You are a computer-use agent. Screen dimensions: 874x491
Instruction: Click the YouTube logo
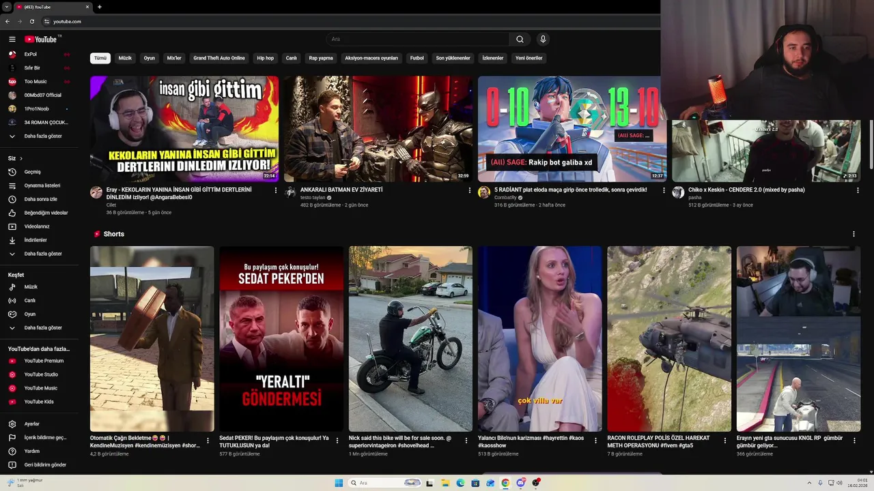point(41,40)
